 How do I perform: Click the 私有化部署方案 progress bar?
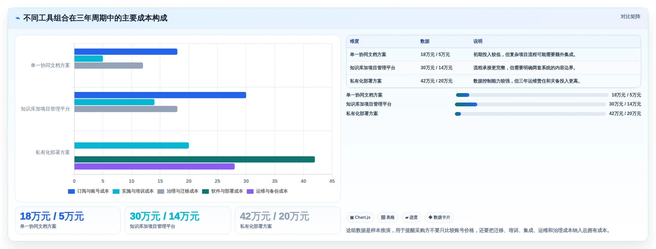click(530, 114)
